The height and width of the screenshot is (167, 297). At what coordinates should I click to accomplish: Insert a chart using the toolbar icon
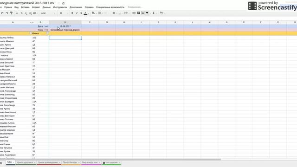click(143, 13)
